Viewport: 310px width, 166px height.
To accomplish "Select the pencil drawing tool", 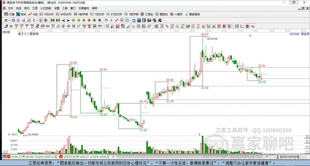I will click(6, 26).
